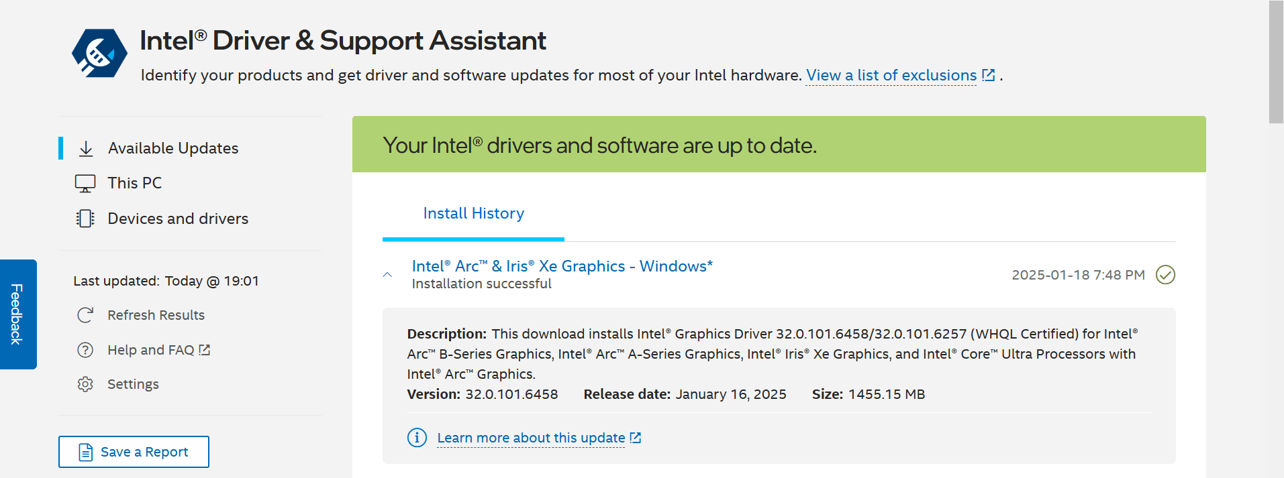Select the Install History tab

pyautogui.click(x=473, y=213)
